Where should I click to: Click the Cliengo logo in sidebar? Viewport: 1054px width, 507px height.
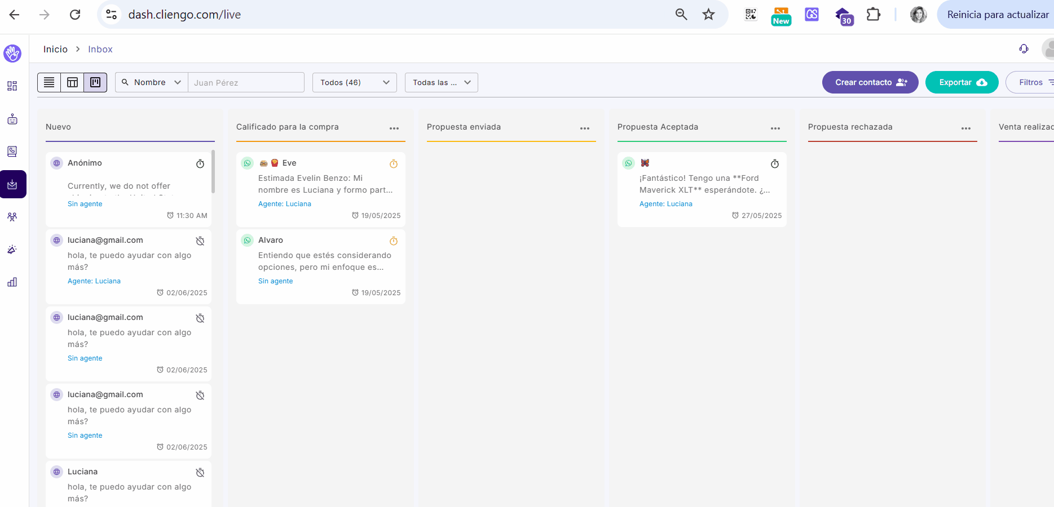tap(12, 54)
